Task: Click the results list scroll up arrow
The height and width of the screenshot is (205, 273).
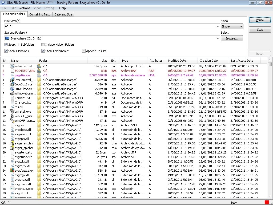Action: [270, 60]
